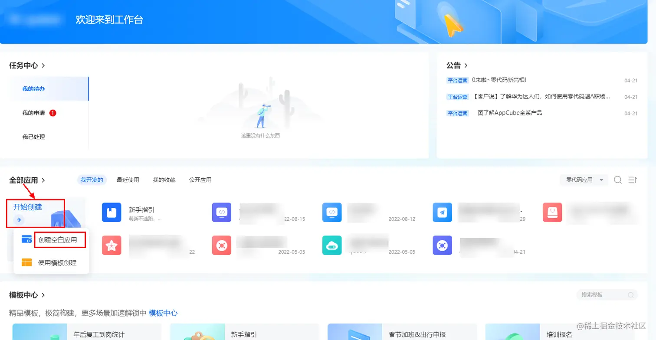Open the red star app icon
Image resolution: width=656 pixels, height=340 pixels.
(x=112, y=245)
